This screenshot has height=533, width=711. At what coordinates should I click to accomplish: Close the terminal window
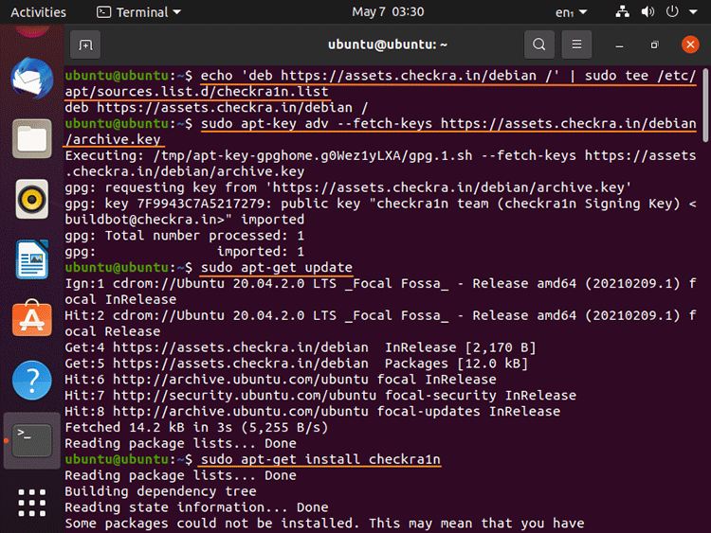[690, 44]
